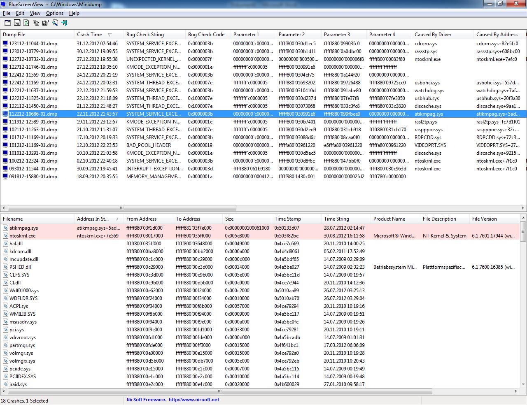Sort lower pane by File Version header

(x=494, y=219)
